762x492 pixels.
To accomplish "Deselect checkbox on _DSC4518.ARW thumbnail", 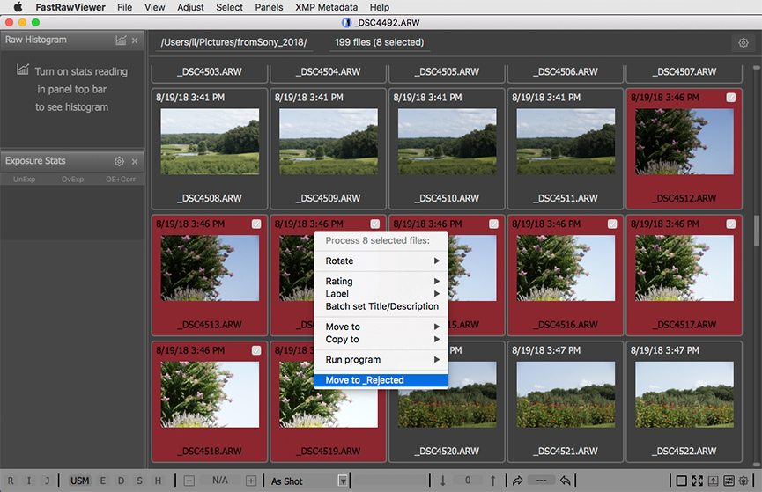I will point(256,350).
